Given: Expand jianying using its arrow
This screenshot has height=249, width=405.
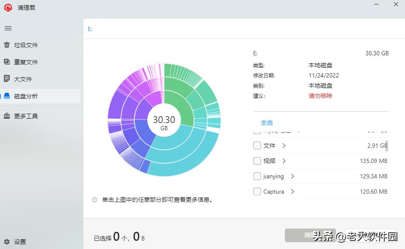Looking at the screenshot, I should point(292,176).
